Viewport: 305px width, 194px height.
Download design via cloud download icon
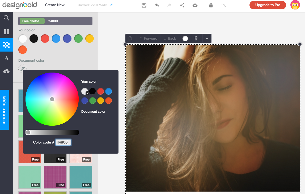pos(195,5)
